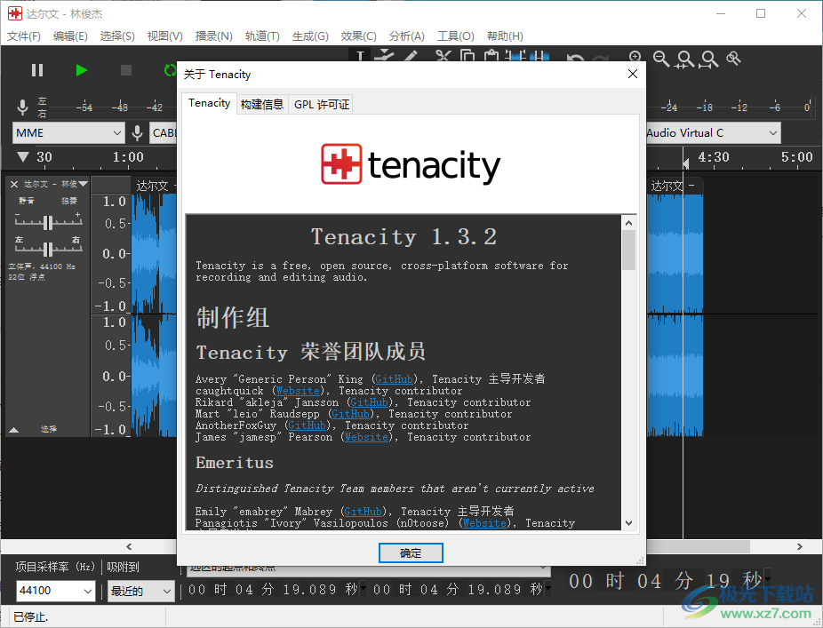This screenshot has height=628, width=823.
Task: Click the horizontal scrollbar right arrow in main window
Action: pos(799,546)
